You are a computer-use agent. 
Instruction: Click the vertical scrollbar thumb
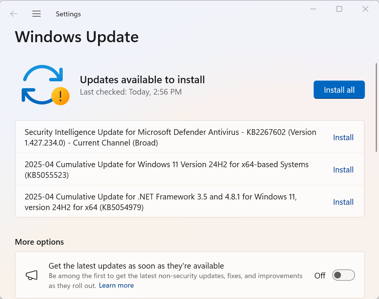pos(376,107)
